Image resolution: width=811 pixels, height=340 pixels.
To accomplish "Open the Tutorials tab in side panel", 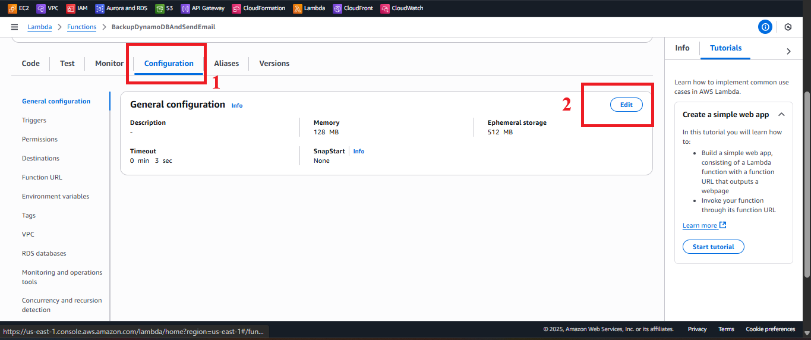I will (x=725, y=48).
